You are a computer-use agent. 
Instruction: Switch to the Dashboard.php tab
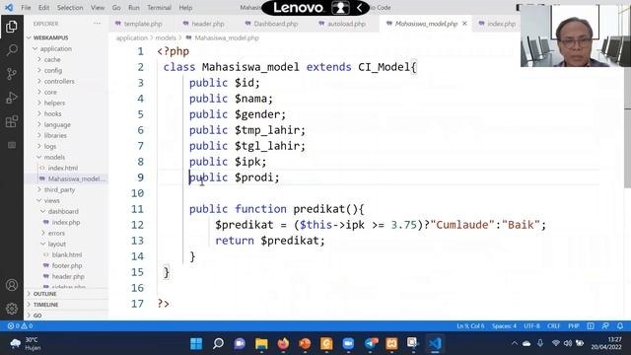point(276,24)
